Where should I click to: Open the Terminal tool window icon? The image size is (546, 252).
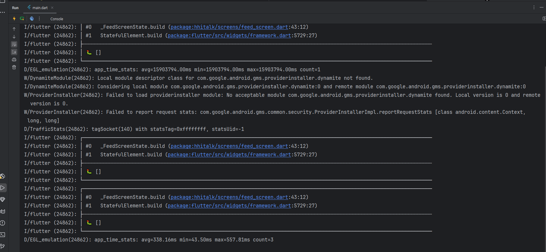tap(3, 235)
